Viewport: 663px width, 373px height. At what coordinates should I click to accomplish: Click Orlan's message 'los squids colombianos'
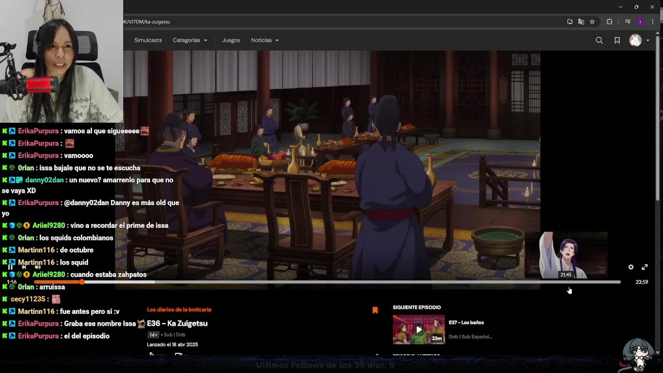point(76,238)
